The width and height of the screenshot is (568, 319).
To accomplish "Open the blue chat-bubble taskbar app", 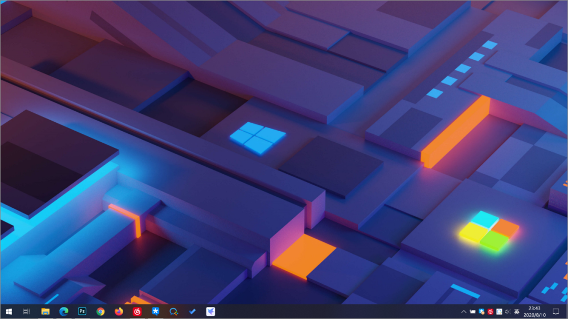I will (174, 312).
